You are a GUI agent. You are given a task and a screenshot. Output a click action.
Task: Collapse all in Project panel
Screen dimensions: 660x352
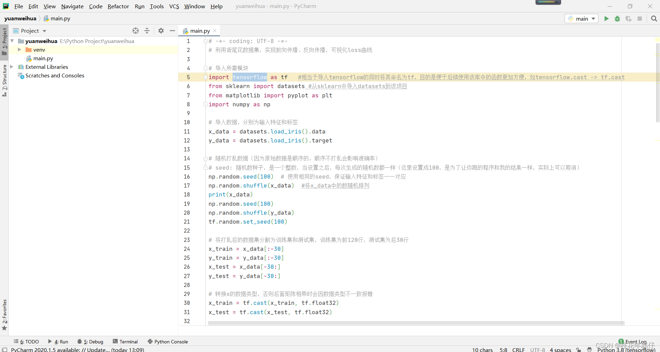pyautogui.click(x=147, y=31)
